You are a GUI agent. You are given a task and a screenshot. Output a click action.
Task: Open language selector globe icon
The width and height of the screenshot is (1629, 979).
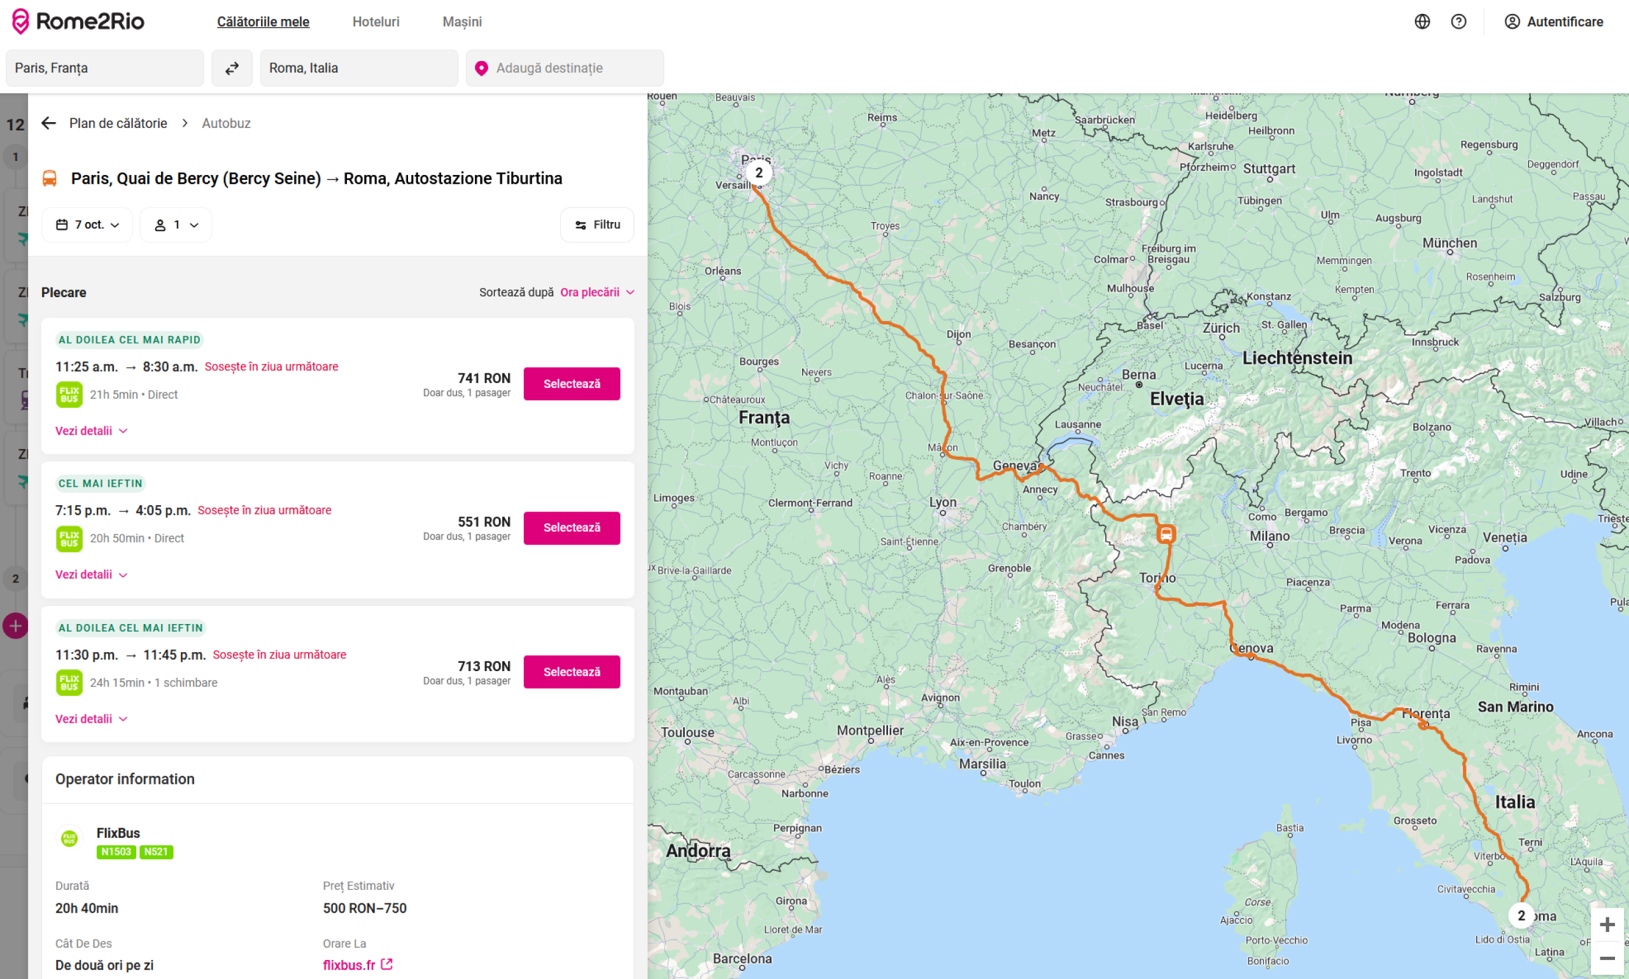[1421, 22]
